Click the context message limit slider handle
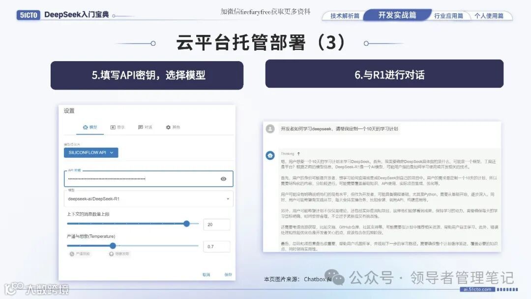 pos(187,224)
